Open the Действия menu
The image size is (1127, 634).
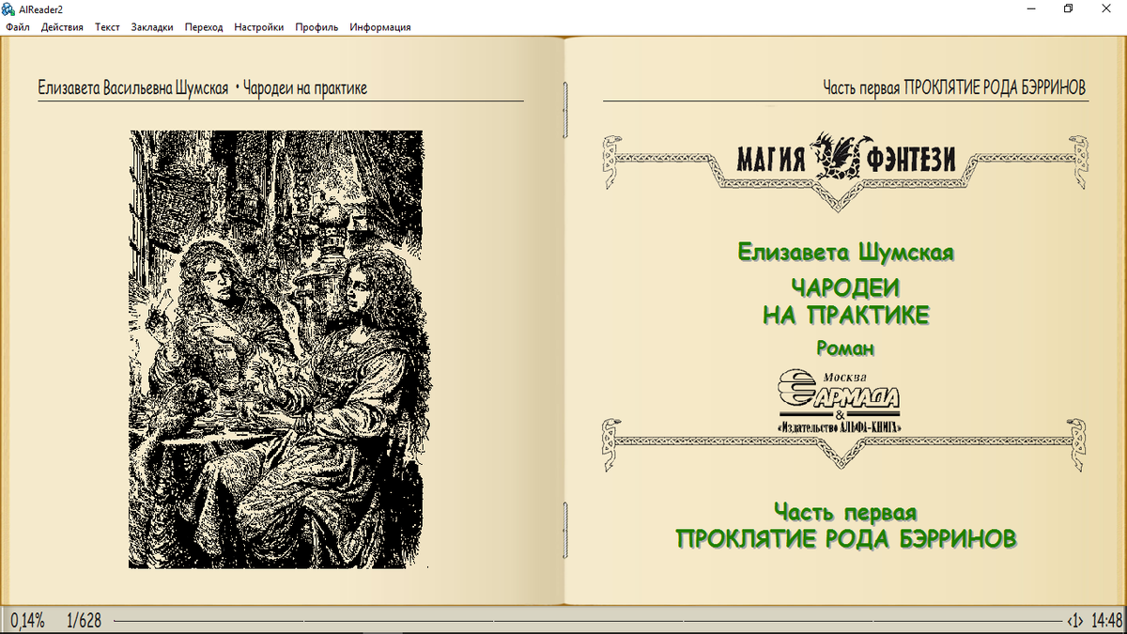[x=62, y=27]
